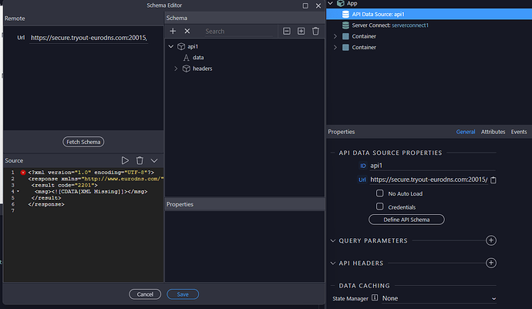The height and width of the screenshot is (309, 532).
Task: Fold source code at line 4 arrow
Action: tap(18, 192)
